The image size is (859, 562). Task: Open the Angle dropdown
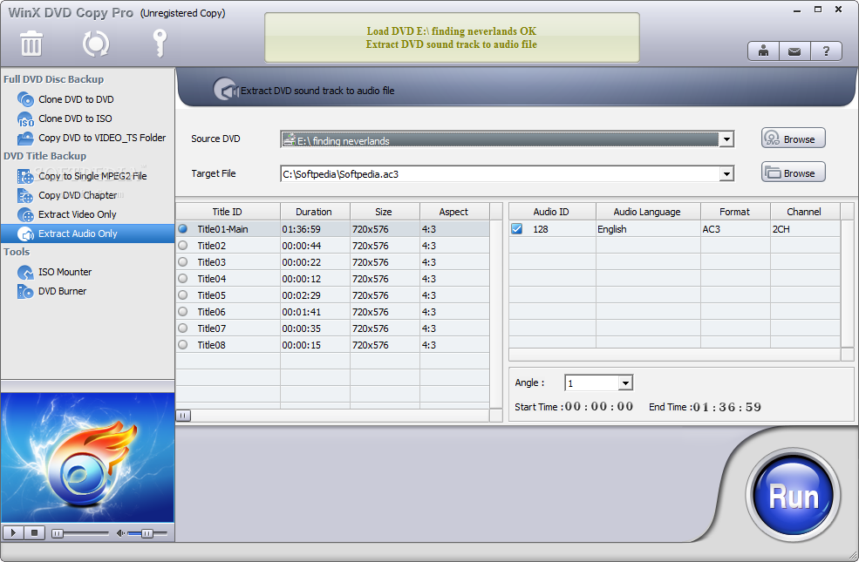[625, 383]
